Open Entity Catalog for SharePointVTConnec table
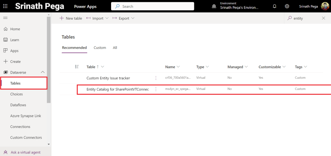Screen dimensions: 331x156 point(118,89)
